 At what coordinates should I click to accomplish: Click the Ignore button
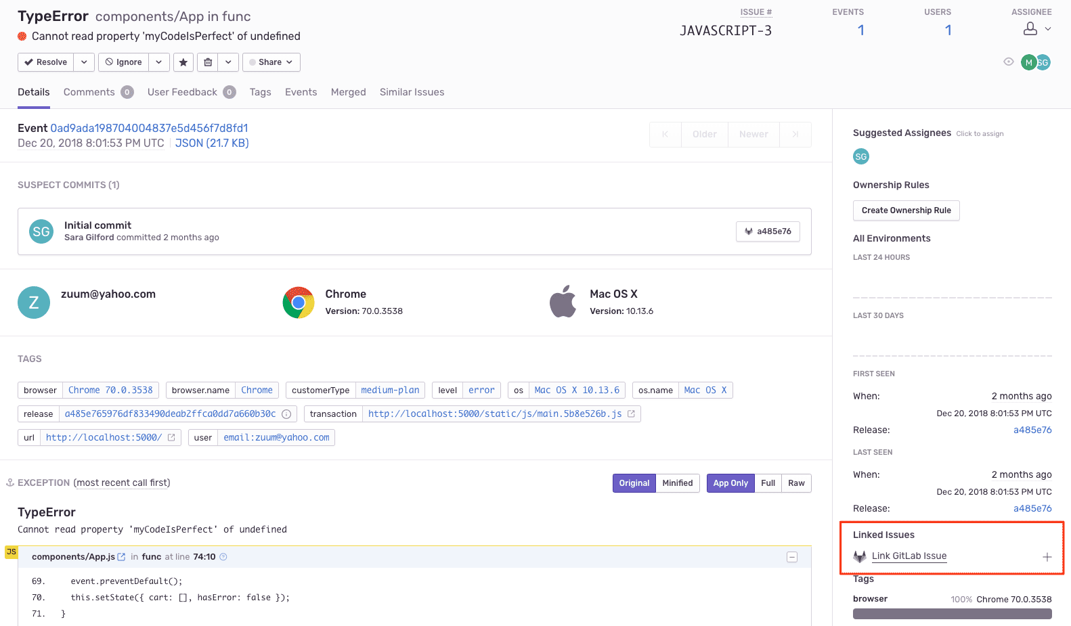[123, 62]
